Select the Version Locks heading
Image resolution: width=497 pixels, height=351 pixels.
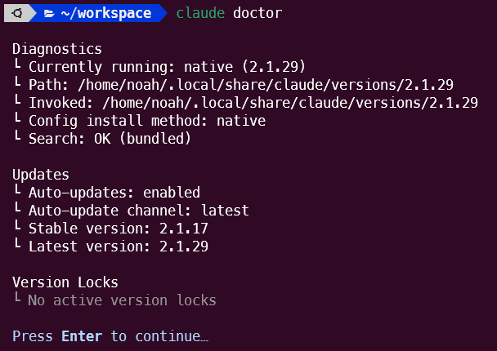[x=65, y=282]
